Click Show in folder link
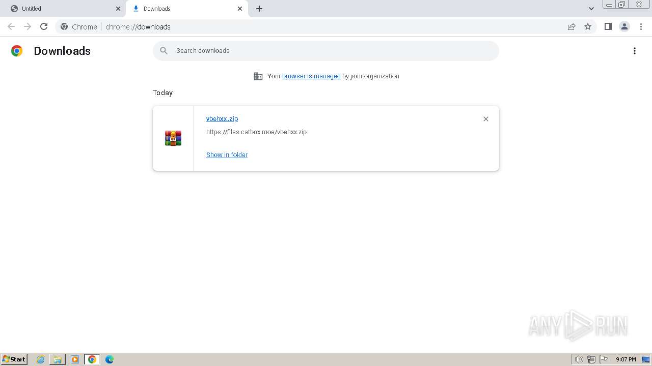The image size is (652, 366). (x=227, y=155)
